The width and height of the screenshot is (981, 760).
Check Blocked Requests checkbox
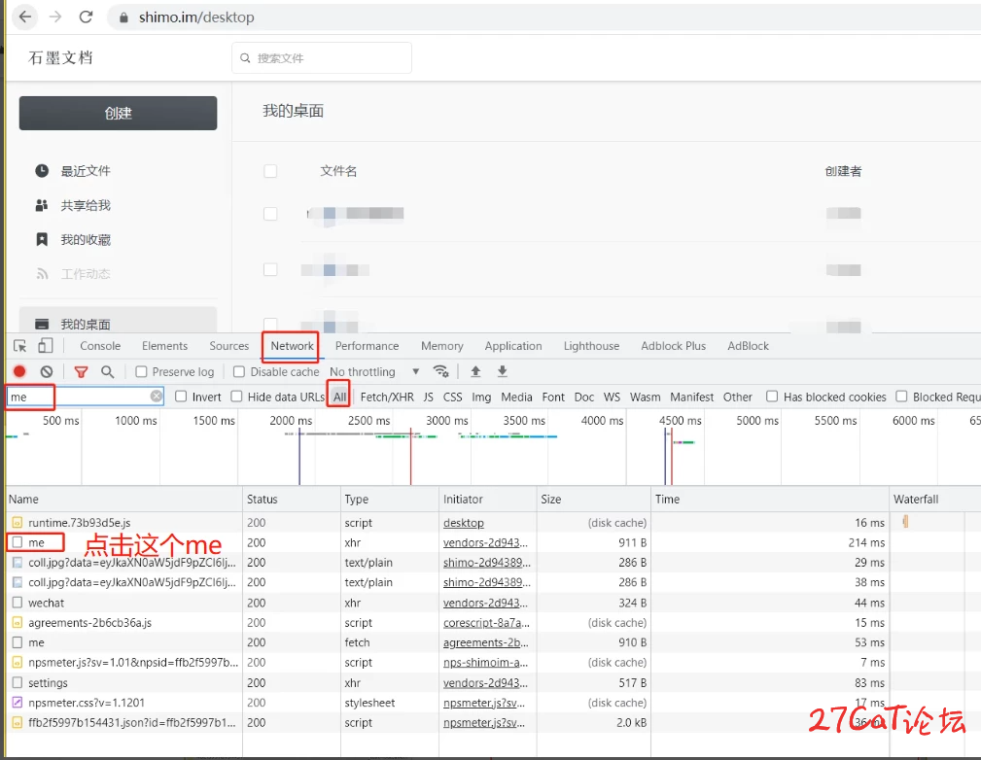click(901, 396)
